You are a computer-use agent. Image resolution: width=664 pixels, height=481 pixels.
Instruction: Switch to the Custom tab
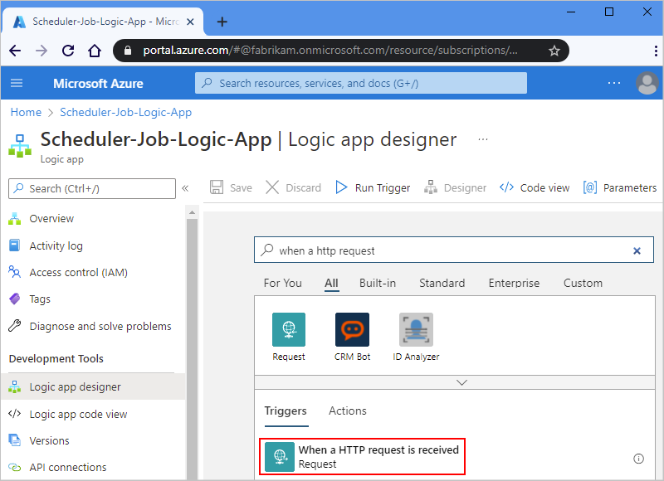tap(583, 283)
